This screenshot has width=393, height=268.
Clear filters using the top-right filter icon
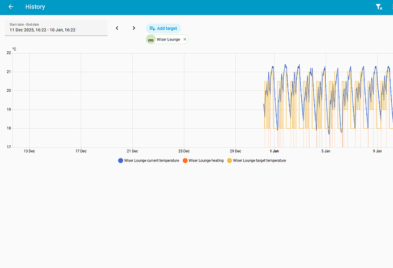pyautogui.click(x=379, y=7)
